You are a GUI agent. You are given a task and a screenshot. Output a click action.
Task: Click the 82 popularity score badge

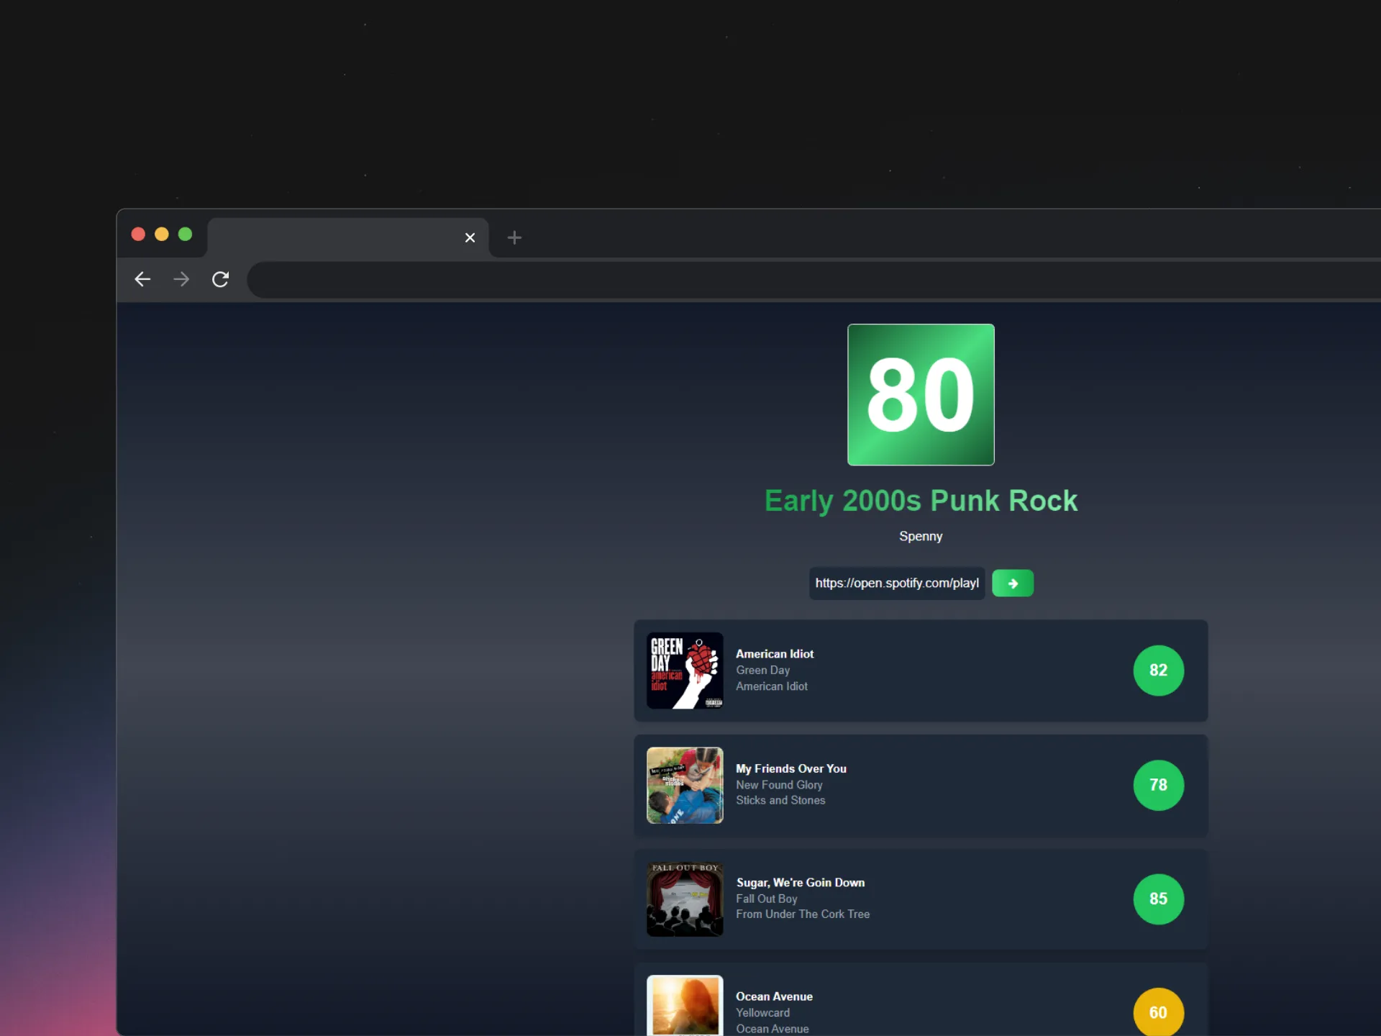(1158, 671)
